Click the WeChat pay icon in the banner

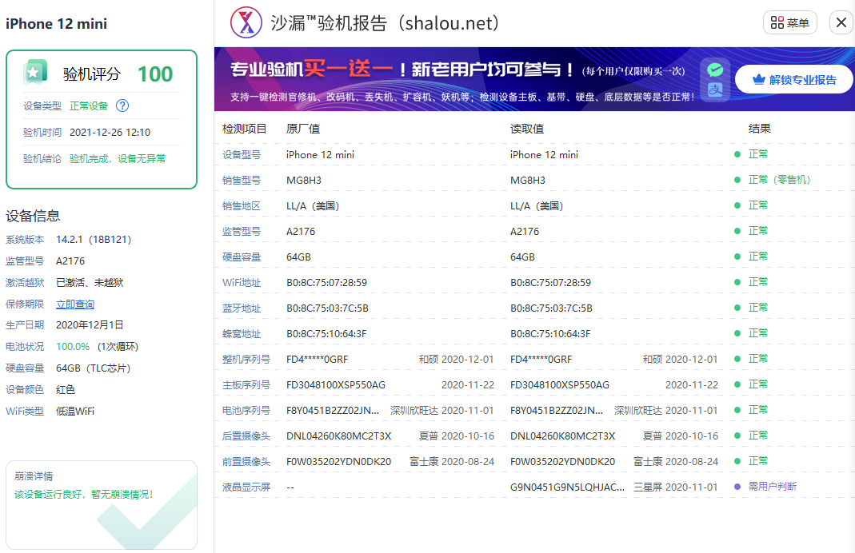click(x=715, y=70)
